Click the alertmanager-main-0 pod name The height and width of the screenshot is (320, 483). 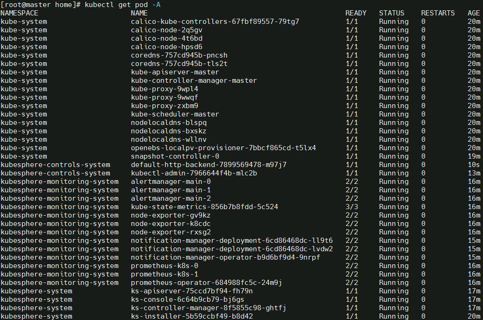(171, 182)
